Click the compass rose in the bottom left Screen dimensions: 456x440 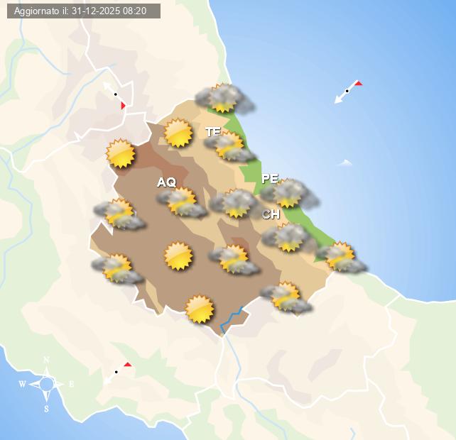[x=47, y=384]
